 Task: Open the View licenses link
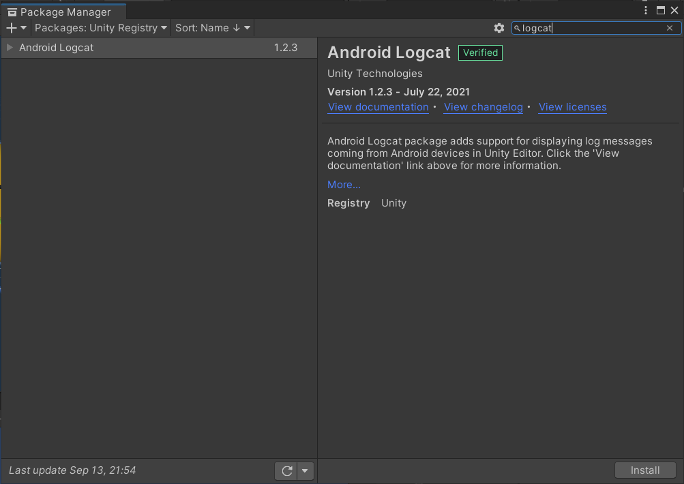(x=572, y=107)
